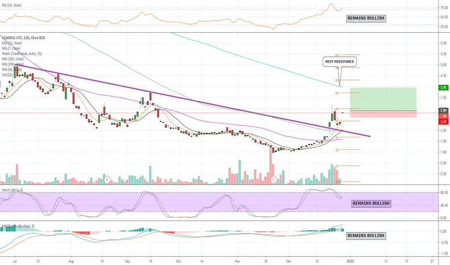Click the R3 pivot level label
This screenshot has width=450, height=265.
pos(337,80)
